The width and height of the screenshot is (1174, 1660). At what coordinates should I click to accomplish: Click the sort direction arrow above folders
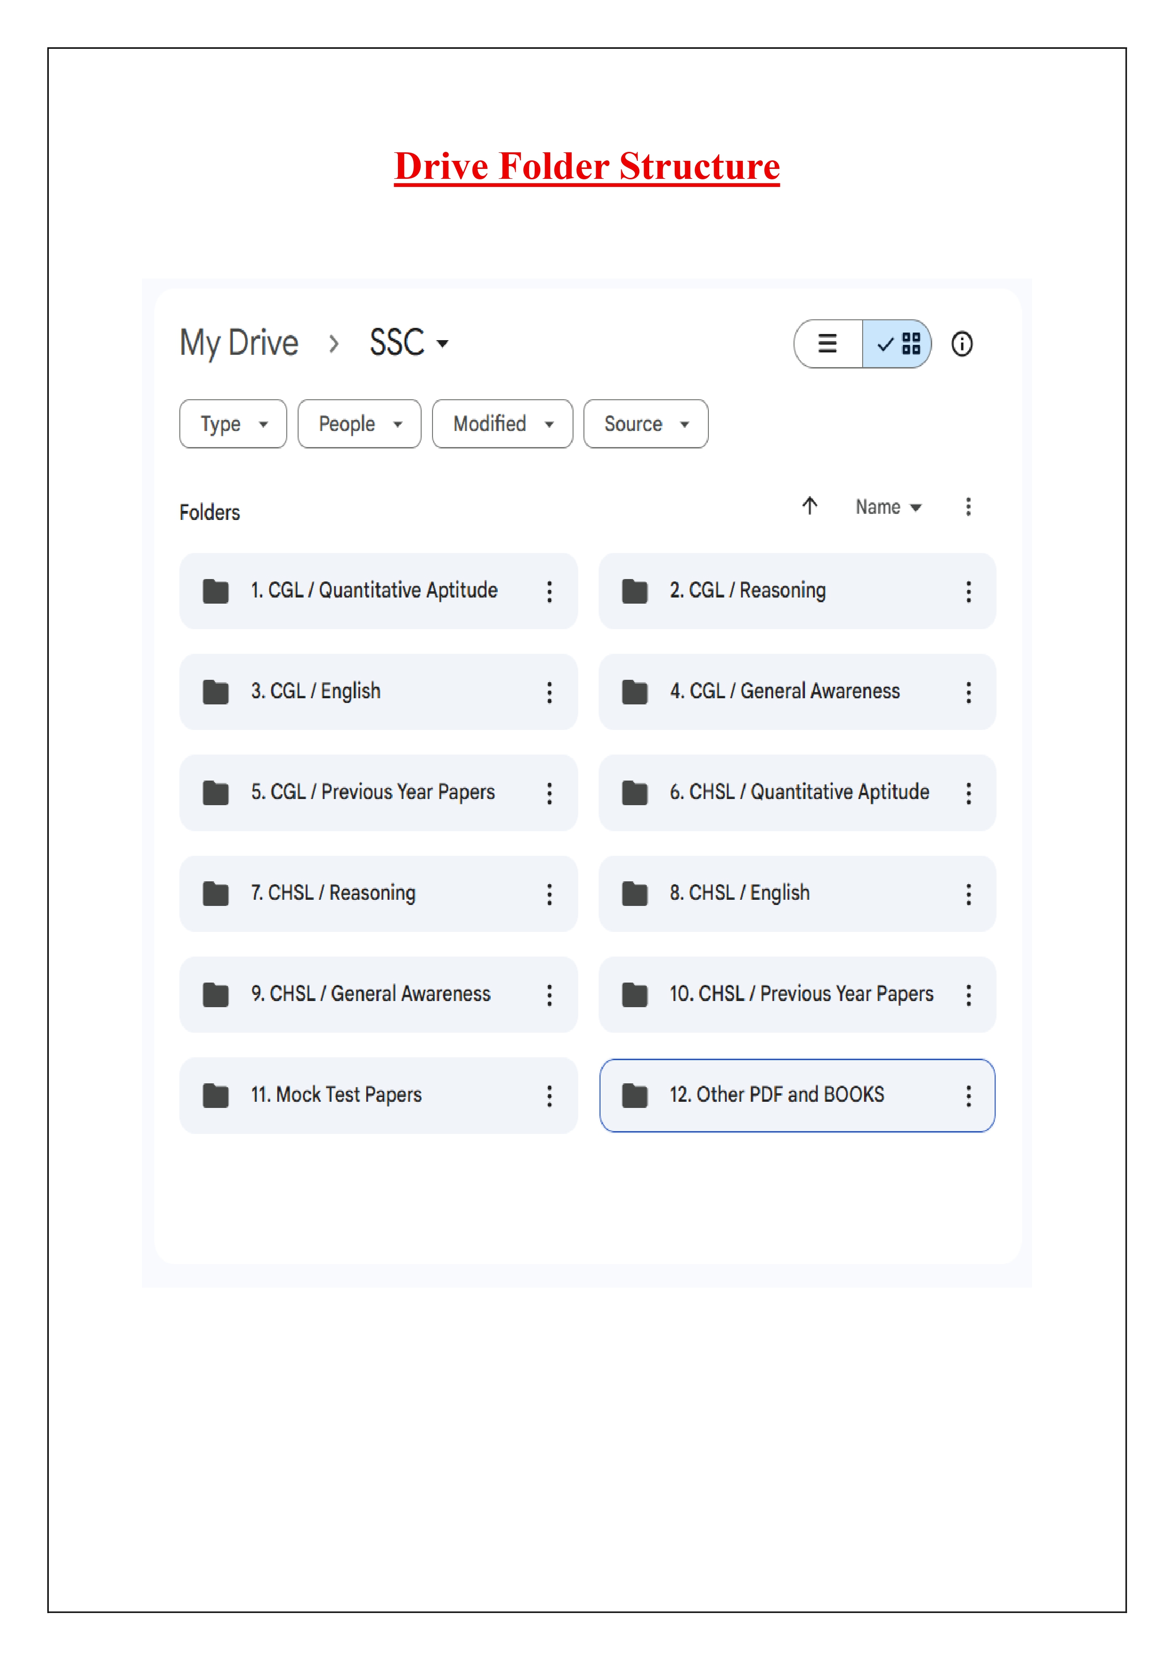(810, 507)
